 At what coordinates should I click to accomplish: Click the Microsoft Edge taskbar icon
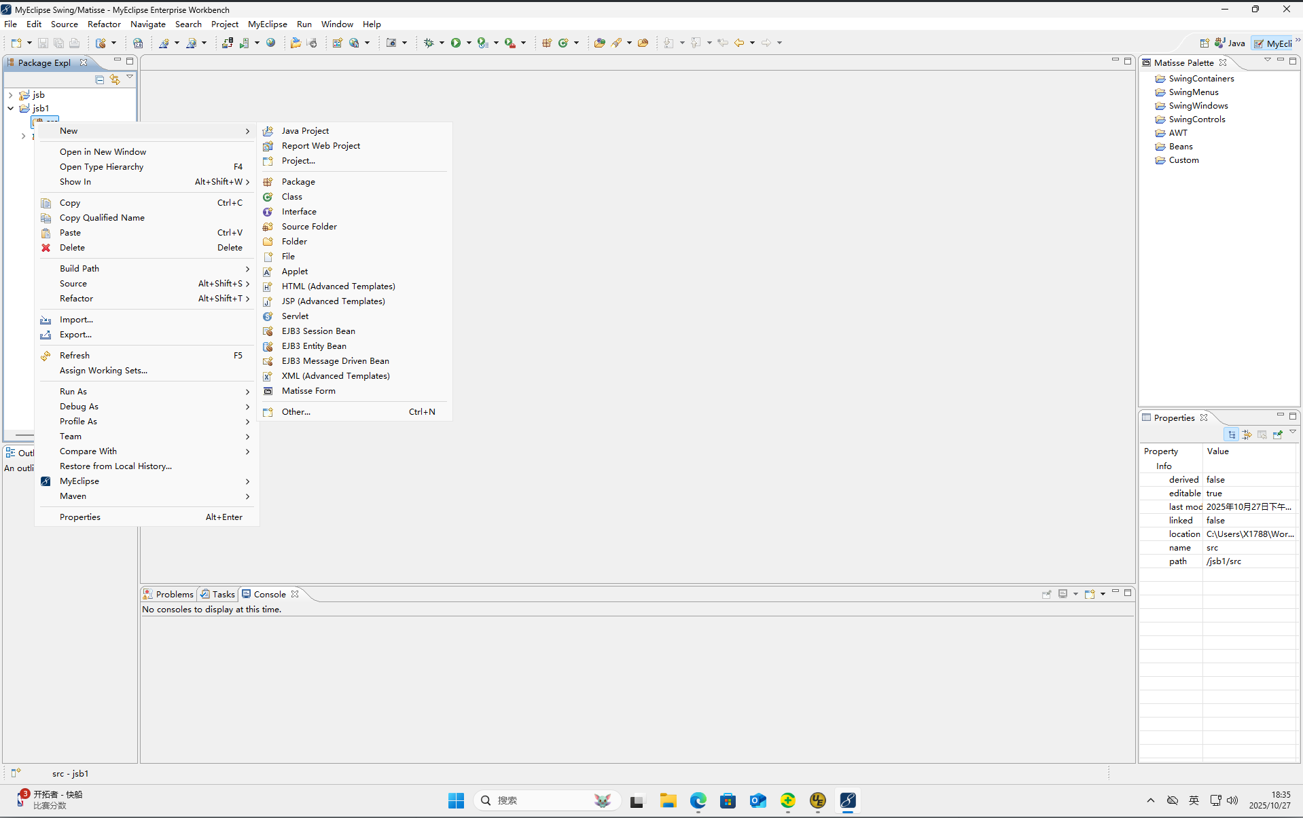click(x=698, y=801)
